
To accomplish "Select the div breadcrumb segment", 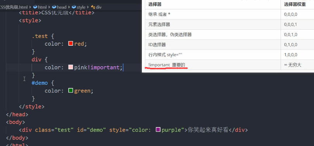I will [98, 7].
